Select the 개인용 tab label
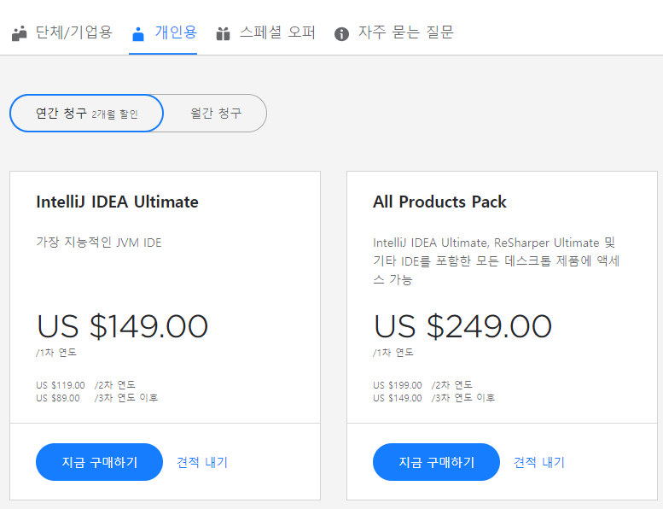Image resolution: width=663 pixels, height=509 pixels. 176,32
